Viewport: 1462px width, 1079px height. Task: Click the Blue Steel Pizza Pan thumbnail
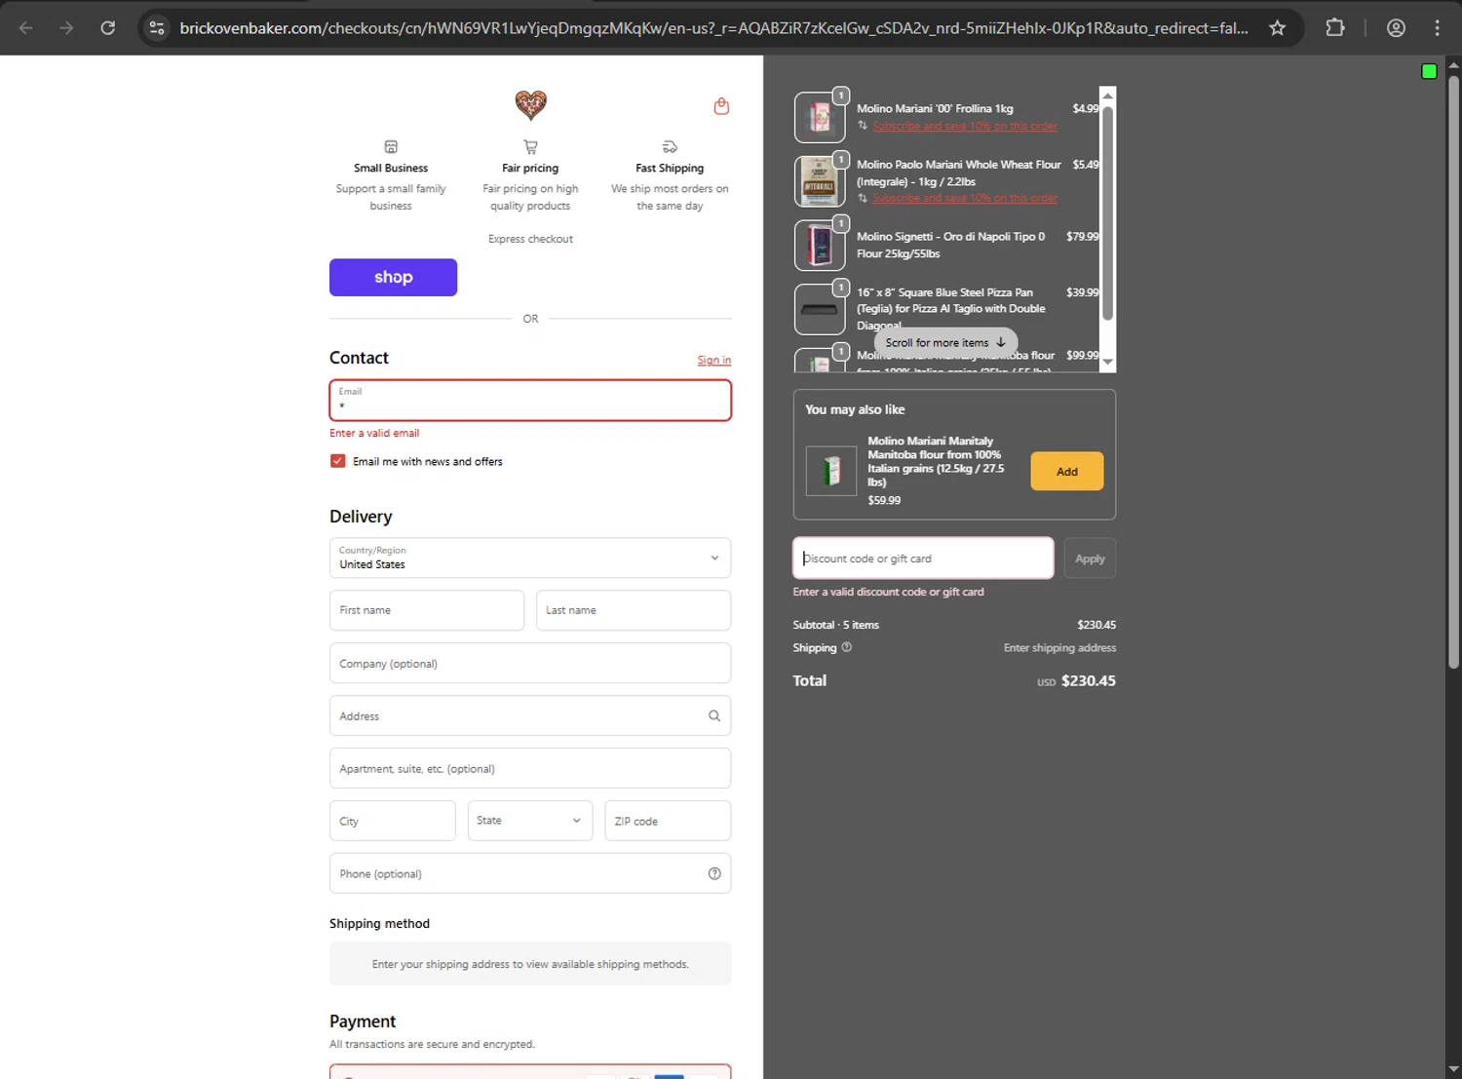[x=820, y=309]
